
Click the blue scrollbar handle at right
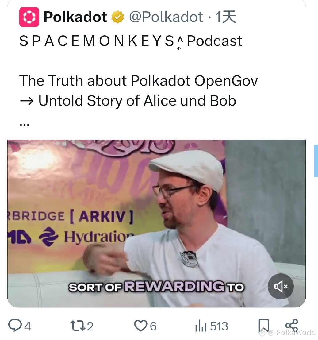(x=316, y=161)
